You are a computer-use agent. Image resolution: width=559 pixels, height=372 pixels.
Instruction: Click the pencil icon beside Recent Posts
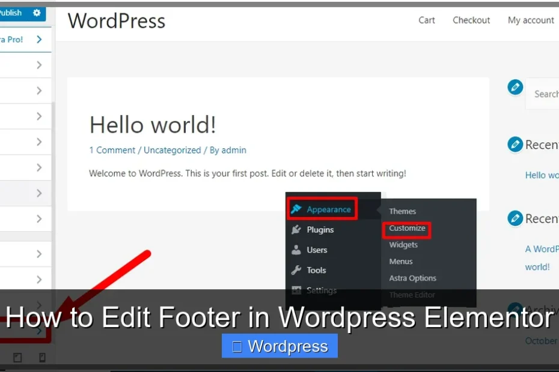point(515,145)
